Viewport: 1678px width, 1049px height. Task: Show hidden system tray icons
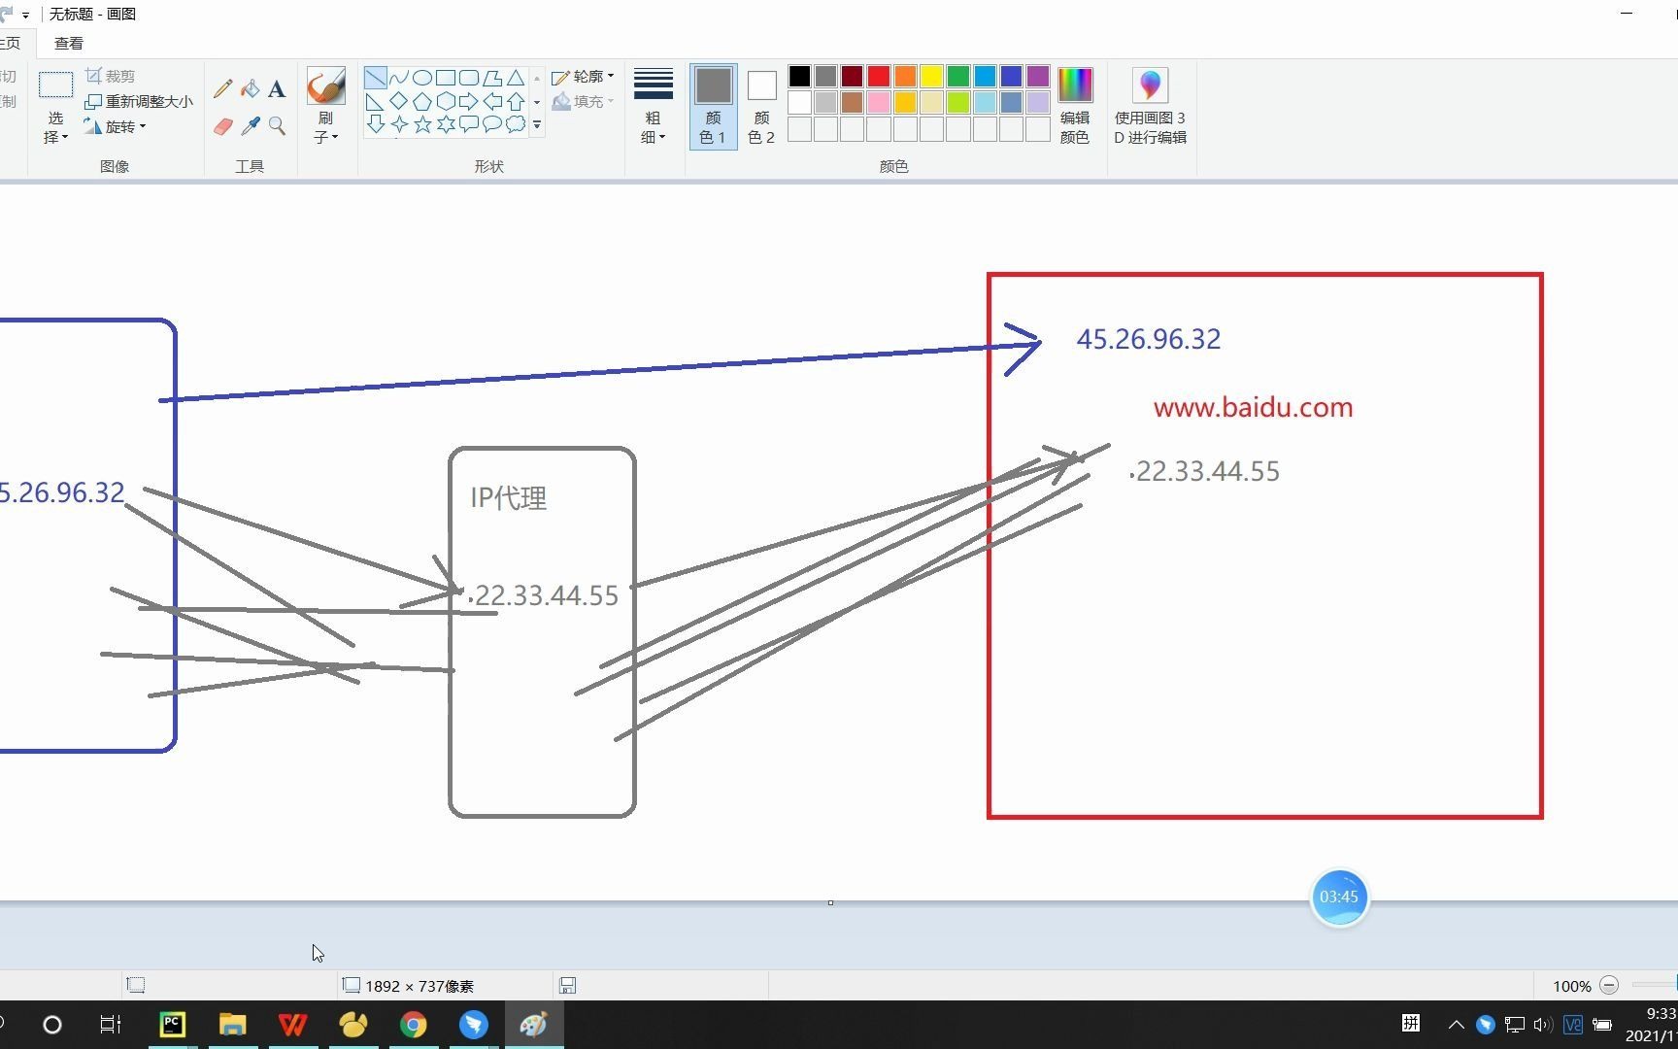pyautogui.click(x=1456, y=1024)
